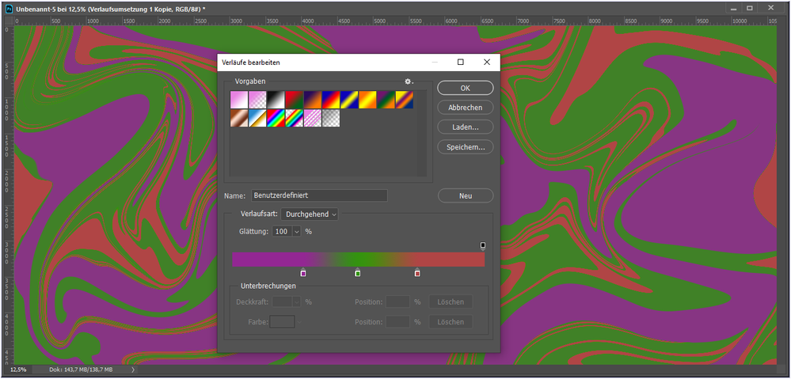Click the Farbe color swatch

pyautogui.click(x=283, y=321)
